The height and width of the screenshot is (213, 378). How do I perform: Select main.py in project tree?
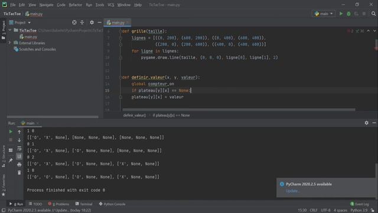point(28,37)
